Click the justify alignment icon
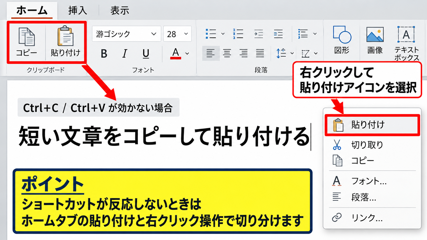Viewport: 427px width, 240px height. coord(260,53)
